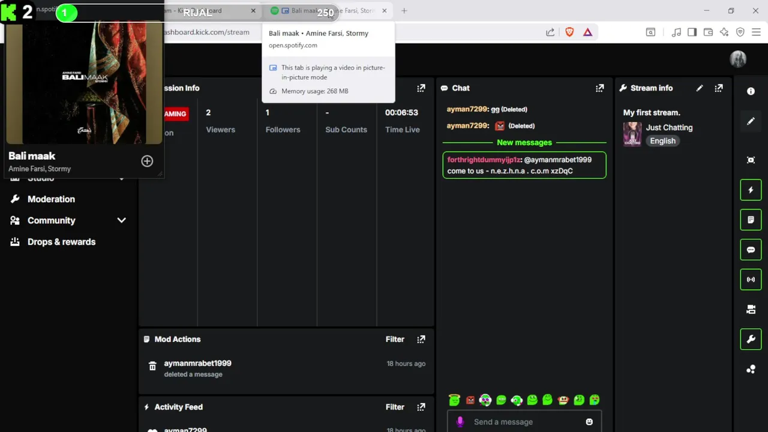
Task: Pop out the Session Info panel
Action: 421,88
